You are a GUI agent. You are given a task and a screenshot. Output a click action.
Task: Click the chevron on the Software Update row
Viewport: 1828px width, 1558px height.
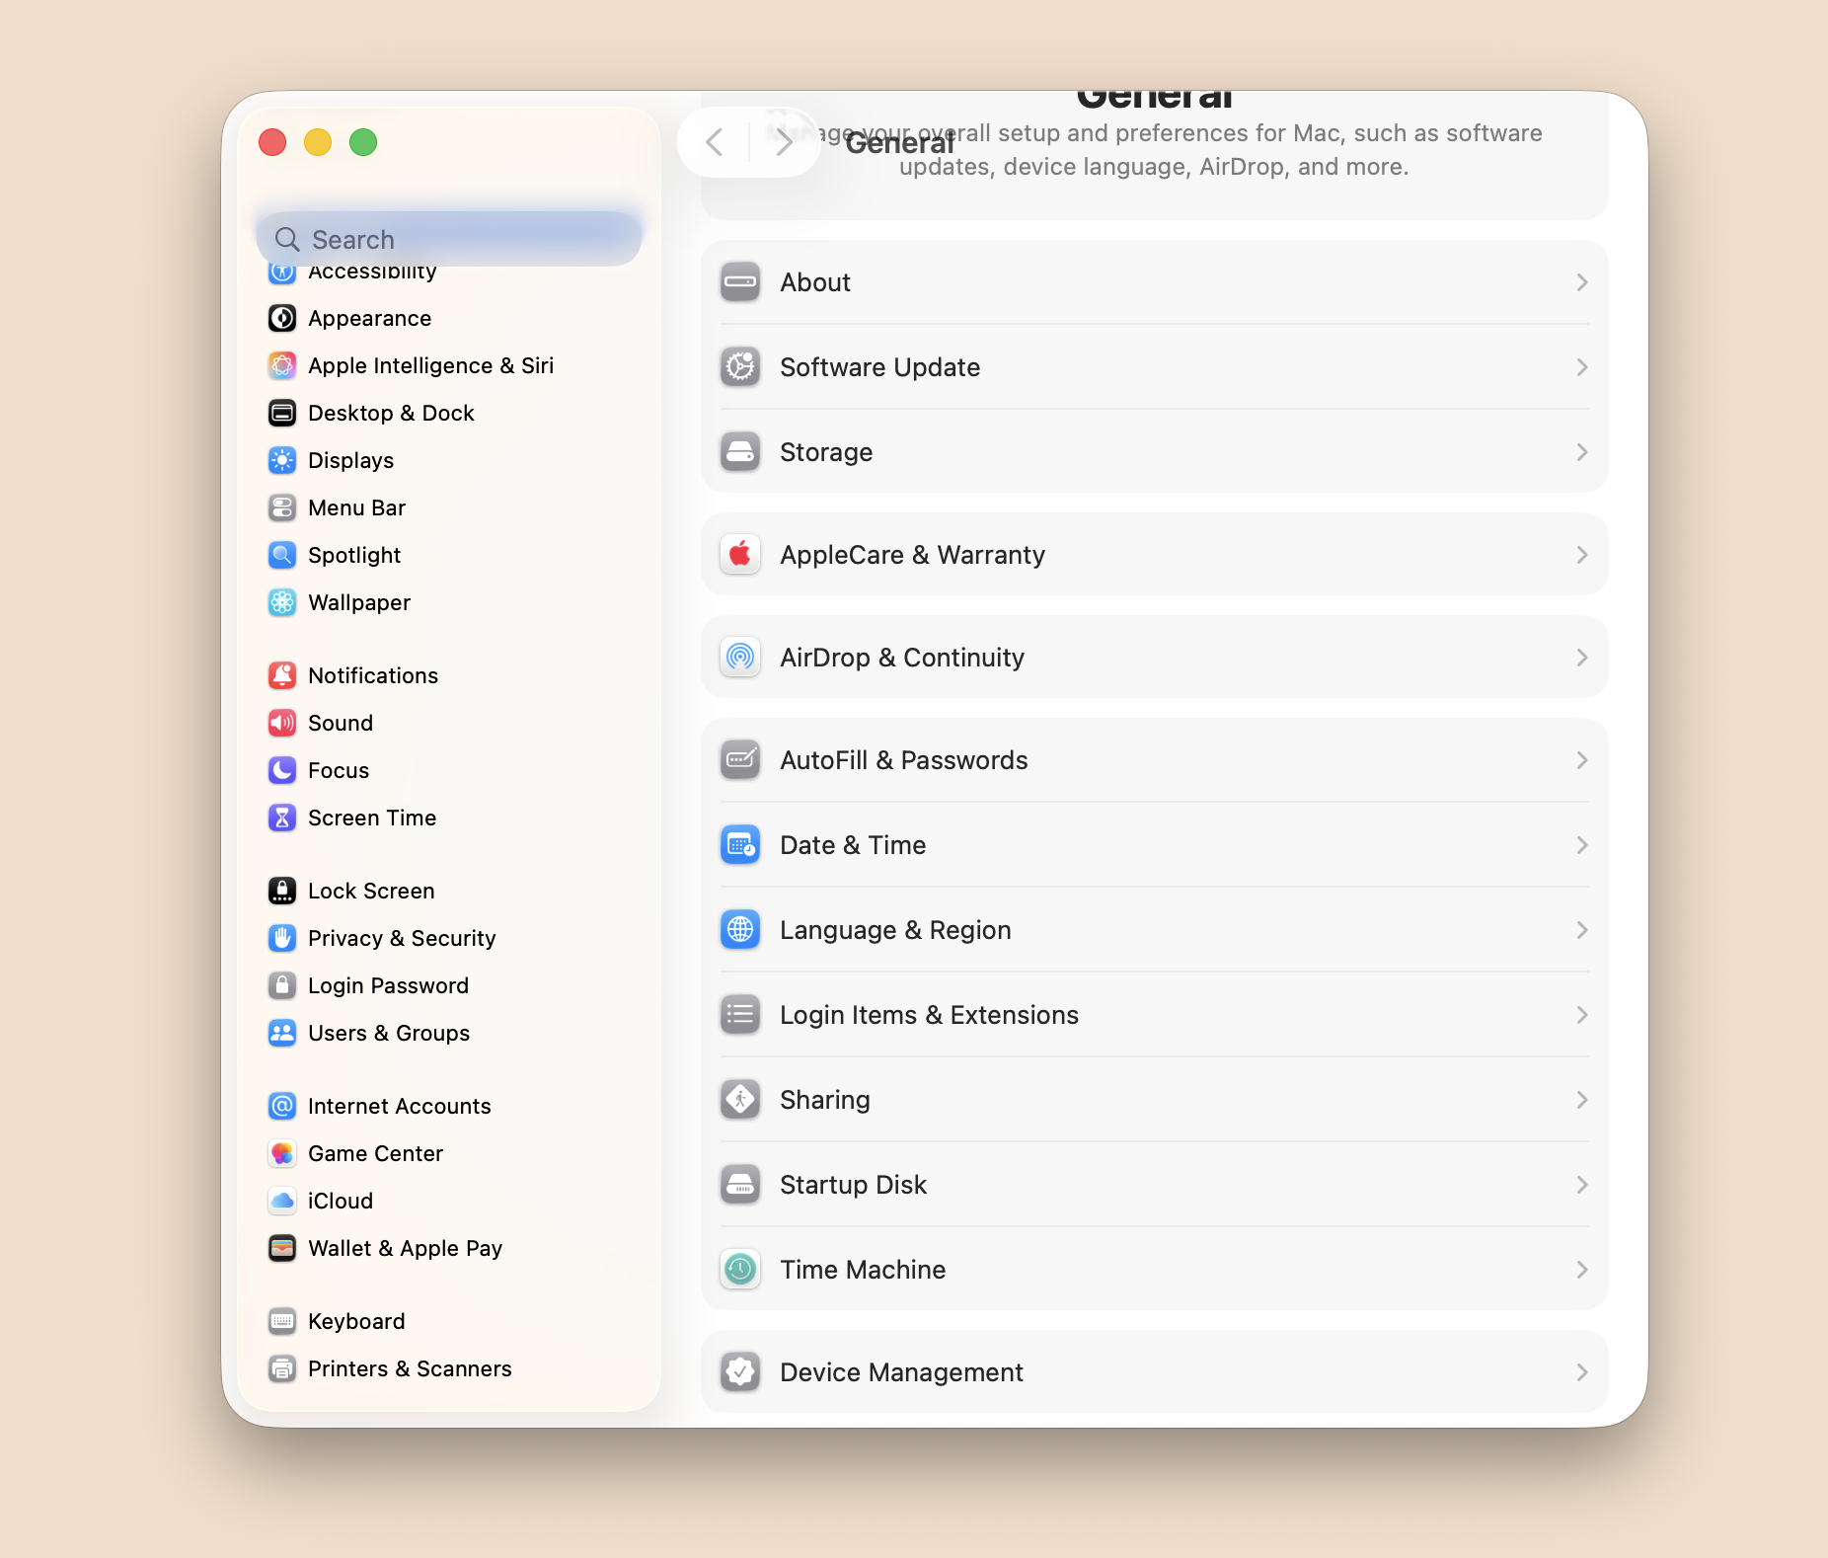pyautogui.click(x=1582, y=367)
